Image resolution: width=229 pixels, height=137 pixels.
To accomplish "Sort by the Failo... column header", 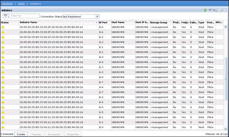I will pos(194,22).
